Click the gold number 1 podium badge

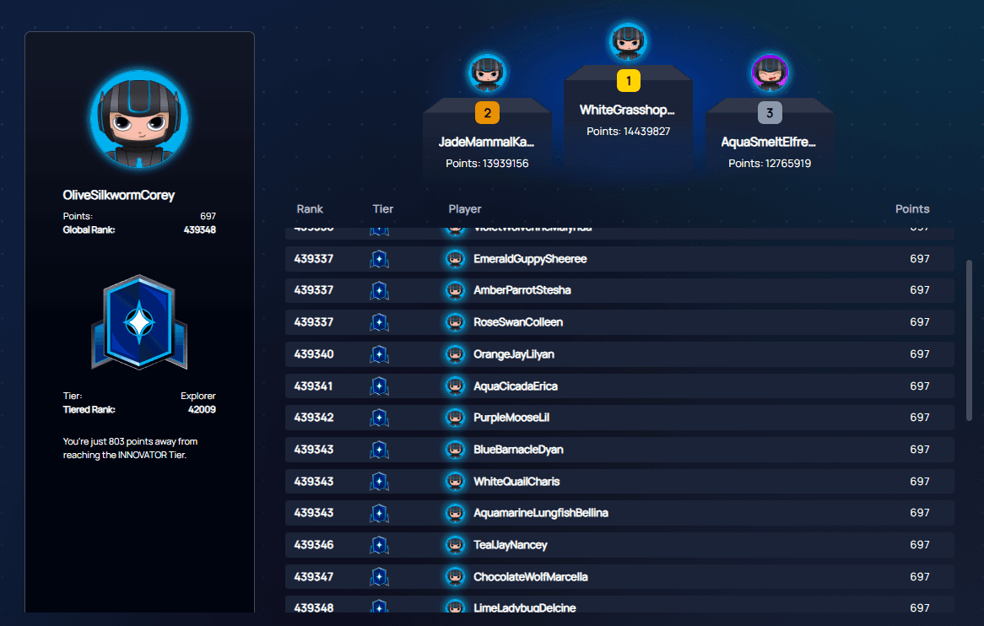coord(628,81)
